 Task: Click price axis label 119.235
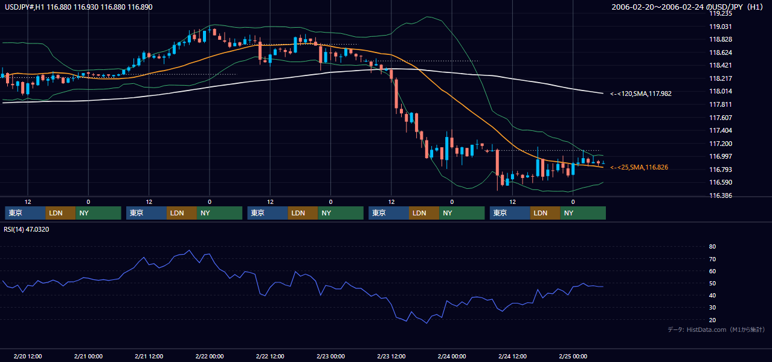(721, 13)
